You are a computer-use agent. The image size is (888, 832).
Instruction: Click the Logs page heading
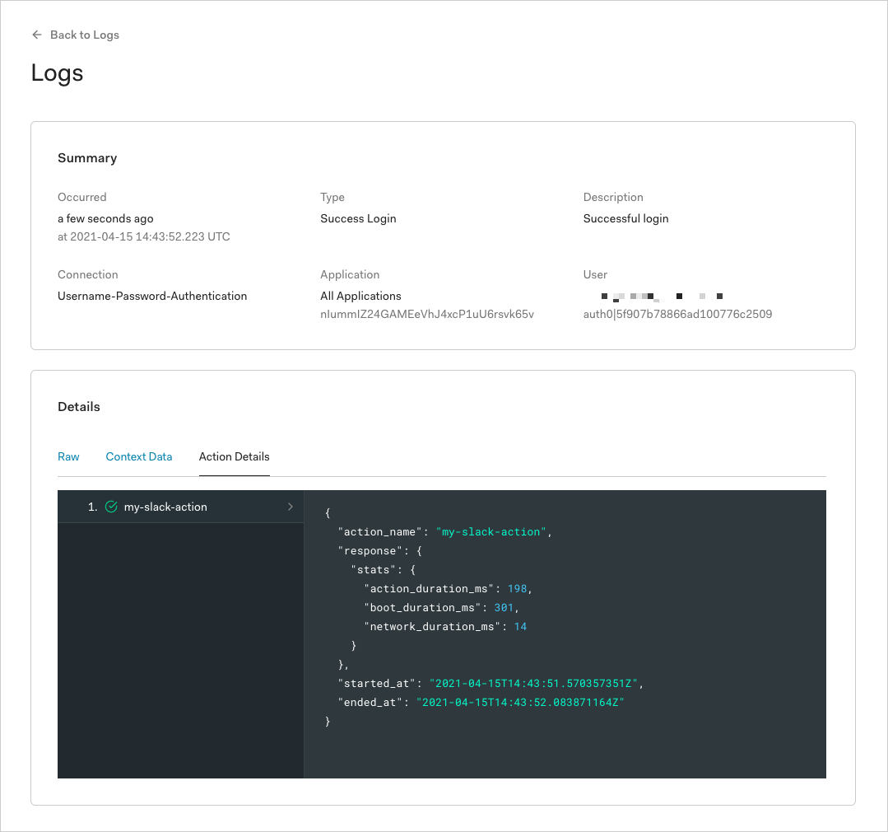57,73
